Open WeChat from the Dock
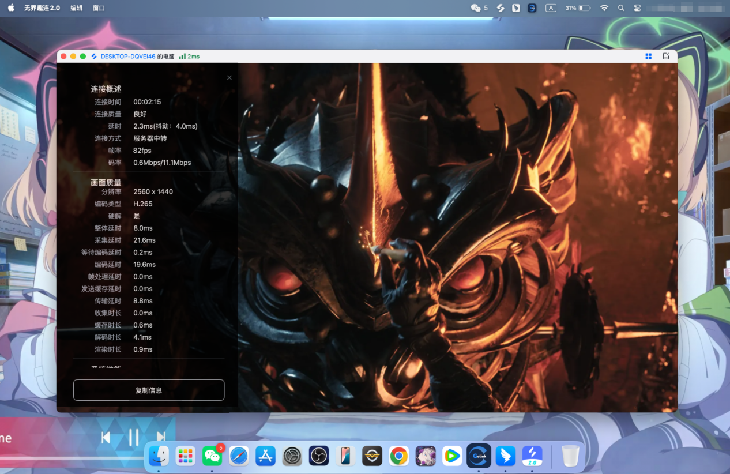This screenshot has width=730, height=474. click(212, 456)
